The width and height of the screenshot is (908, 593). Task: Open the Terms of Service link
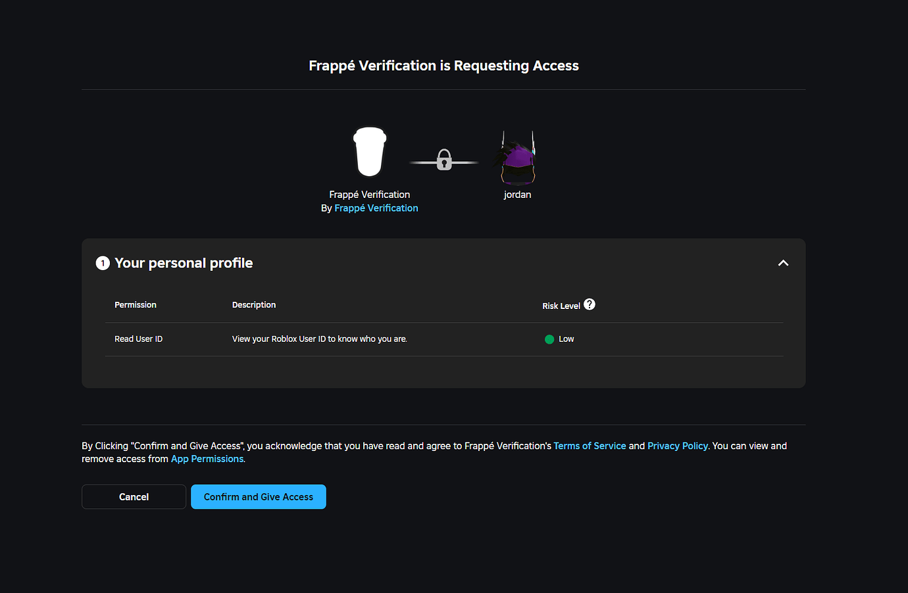(x=590, y=445)
